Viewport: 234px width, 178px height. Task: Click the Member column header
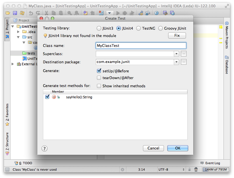tap(119, 92)
